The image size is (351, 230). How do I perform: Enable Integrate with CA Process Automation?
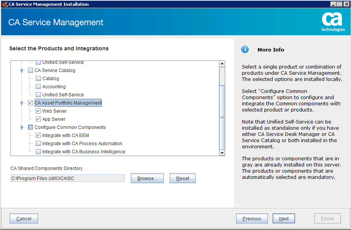38,143
